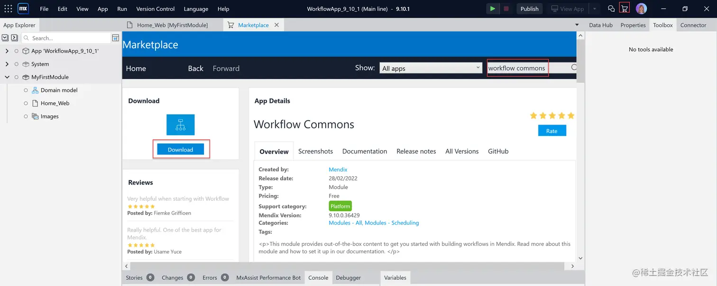717x286 pixels.
Task: Open the GitHub tab
Action: pyautogui.click(x=498, y=151)
